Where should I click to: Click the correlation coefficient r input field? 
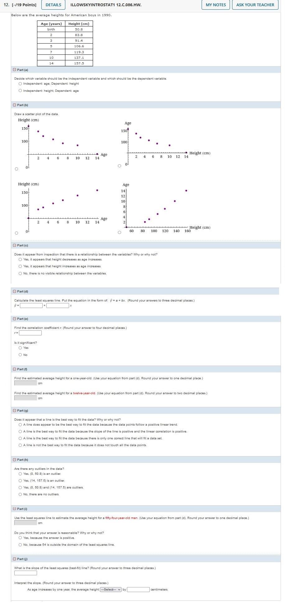pos(30,333)
